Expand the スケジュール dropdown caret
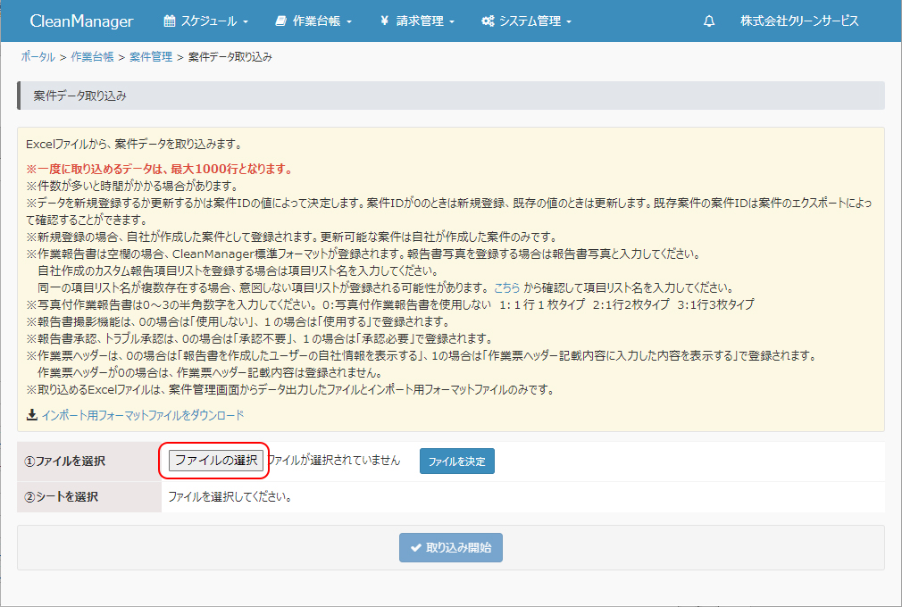 click(x=246, y=21)
